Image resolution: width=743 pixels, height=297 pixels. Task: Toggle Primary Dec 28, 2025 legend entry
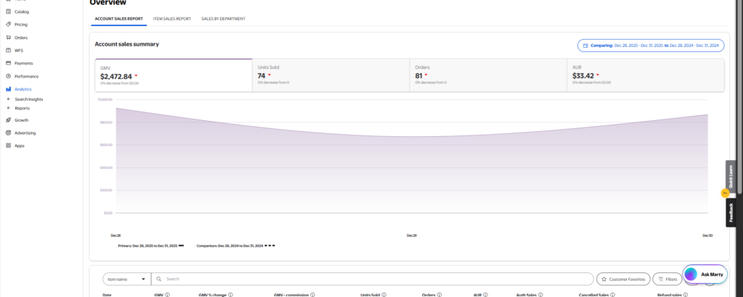pos(151,246)
